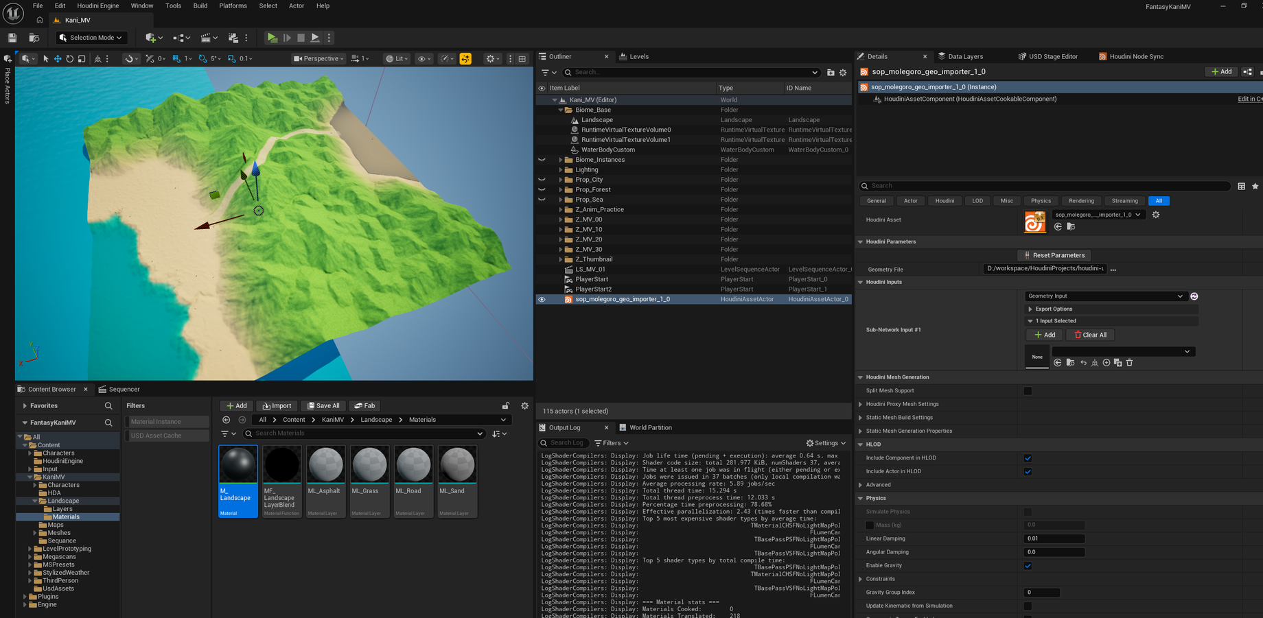Show the hidden Biome_Instances folder

click(x=542, y=160)
